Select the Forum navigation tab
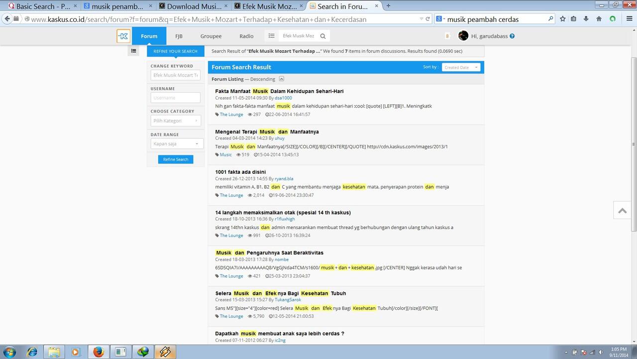Viewport: 637px width, 359px height. (x=149, y=36)
